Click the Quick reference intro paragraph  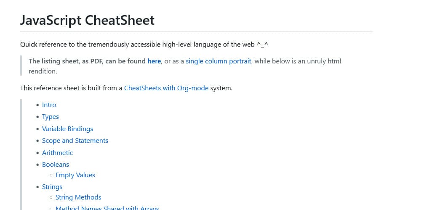(x=144, y=44)
